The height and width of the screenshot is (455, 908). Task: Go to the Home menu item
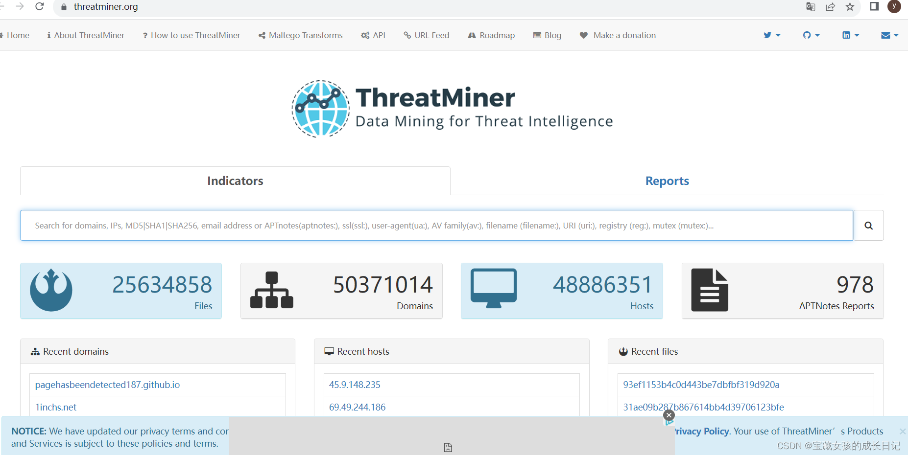pyautogui.click(x=15, y=35)
